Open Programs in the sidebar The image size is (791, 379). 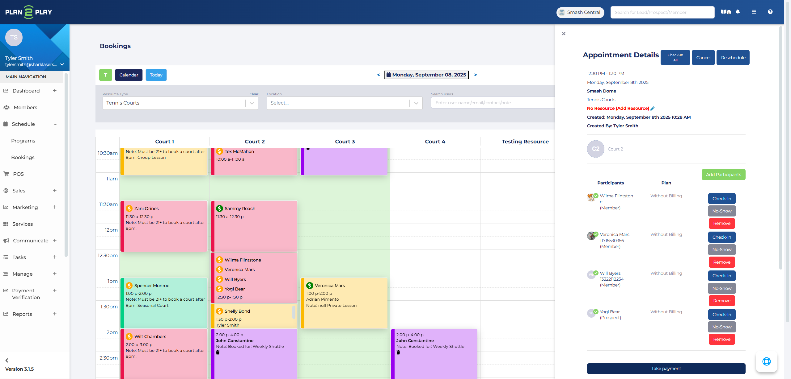point(23,141)
